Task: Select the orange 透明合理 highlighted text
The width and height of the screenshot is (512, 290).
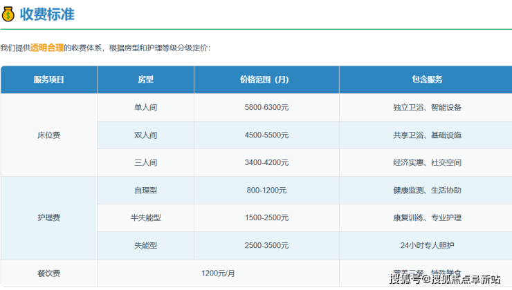Action: (47, 48)
